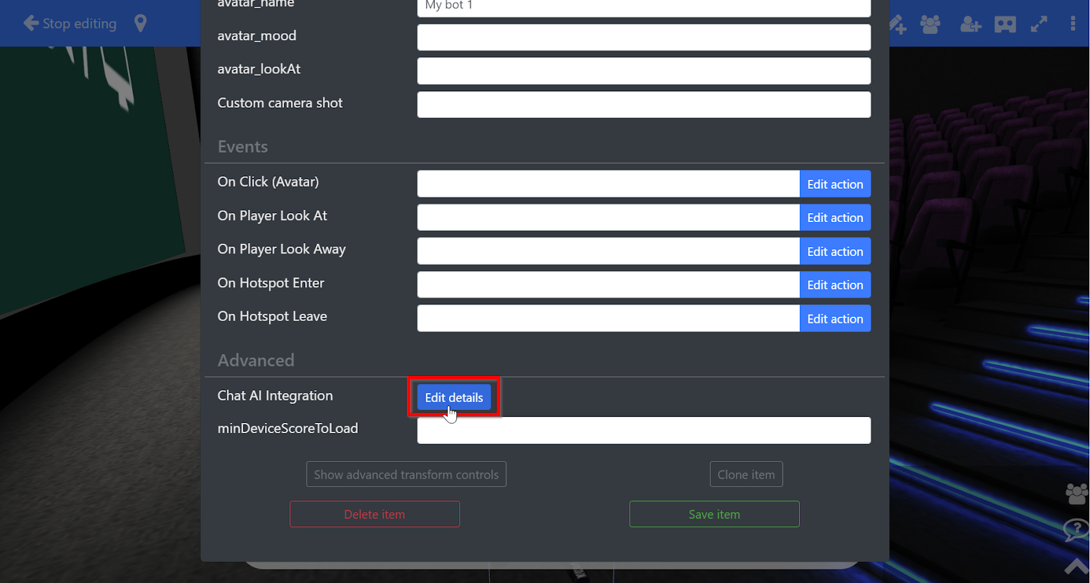
Task: Open the help chat bubble icon
Action: 1076,529
